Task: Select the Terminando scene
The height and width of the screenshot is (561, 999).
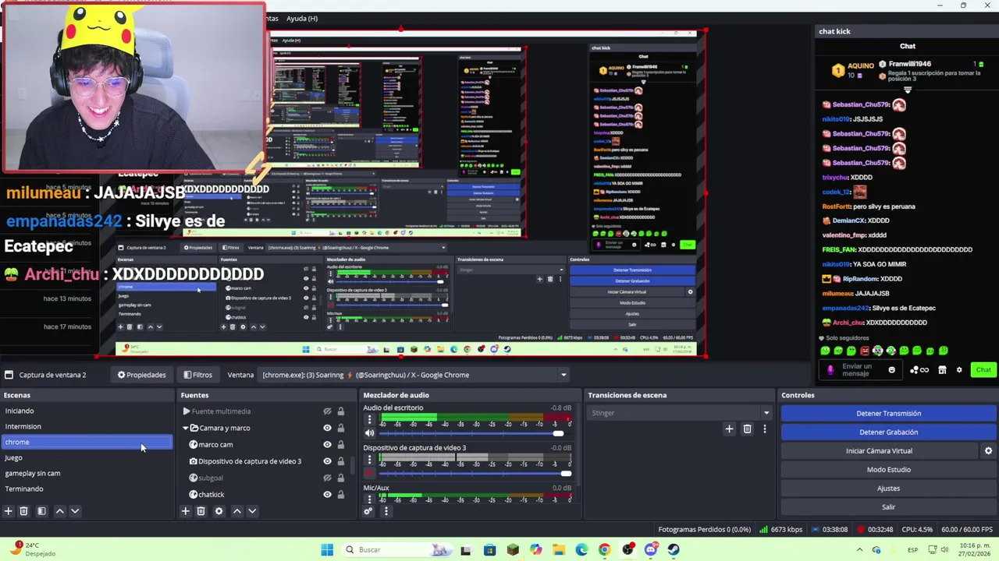Action: pos(86,489)
